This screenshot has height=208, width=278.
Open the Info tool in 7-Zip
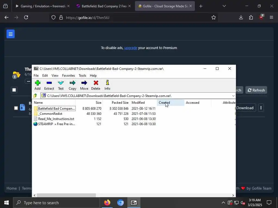[107, 85]
